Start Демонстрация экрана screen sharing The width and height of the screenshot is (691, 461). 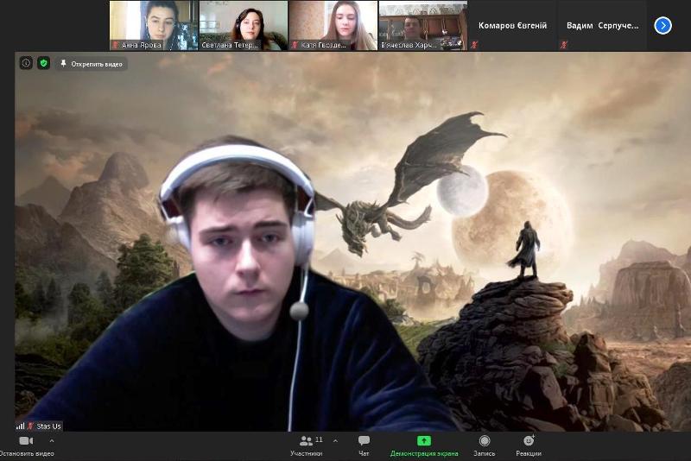click(x=424, y=445)
